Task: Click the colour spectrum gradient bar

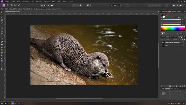Action: 173,29
